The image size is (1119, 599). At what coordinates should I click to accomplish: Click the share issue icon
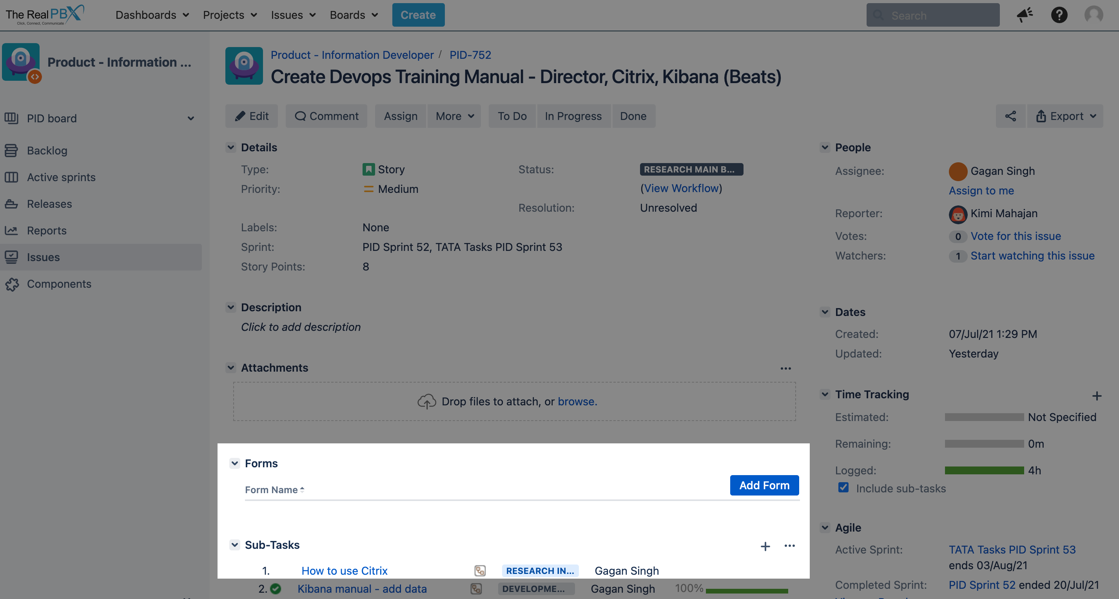pyautogui.click(x=1010, y=116)
